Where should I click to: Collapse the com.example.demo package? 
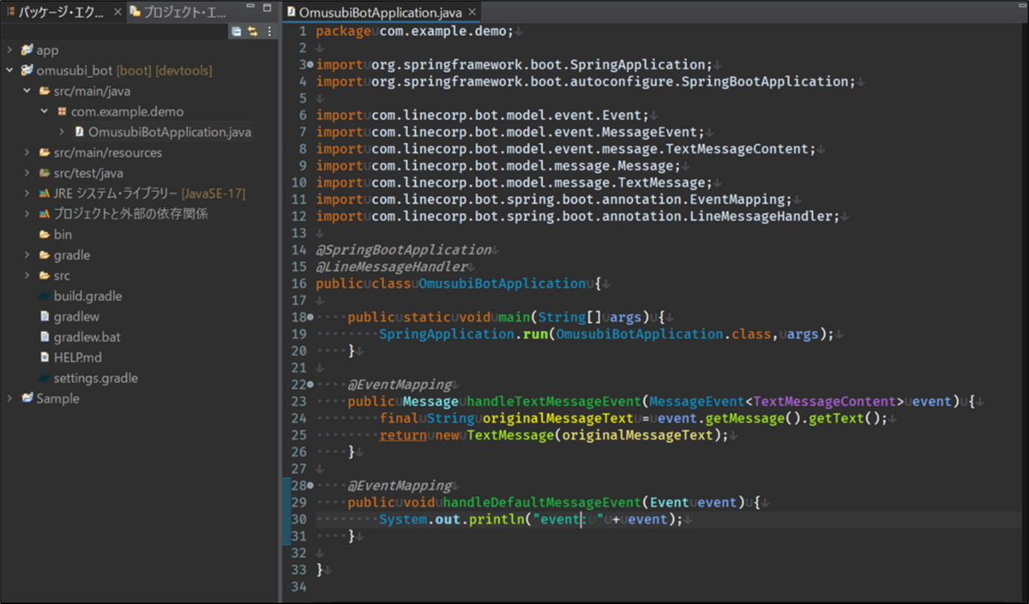click(44, 111)
